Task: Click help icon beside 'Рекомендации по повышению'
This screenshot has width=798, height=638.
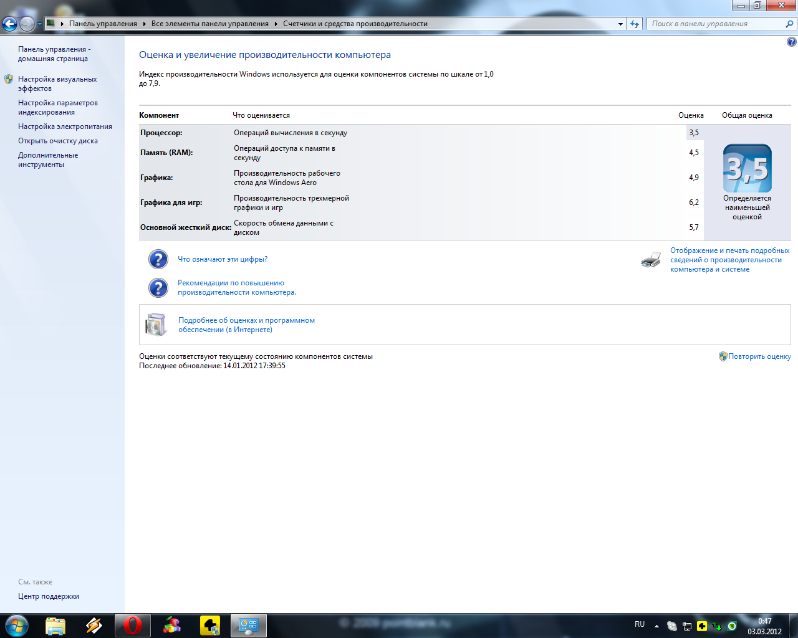Action: tap(158, 288)
